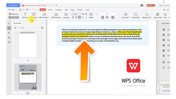Launch PDF to Picture converter
This screenshot has height=99, width=176.
(x=56, y=15)
